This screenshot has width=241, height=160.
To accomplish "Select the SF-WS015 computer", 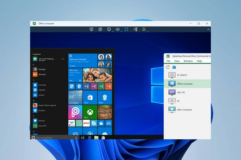I will click(x=187, y=75).
